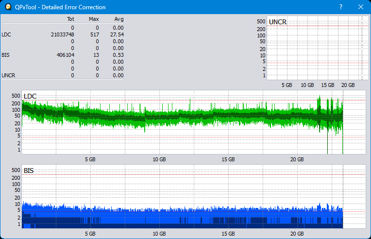Image resolution: width=371 pixels, height=239 pixels.
Task: Select the BIS average value 0.53
Action: (x=118, y=55)
